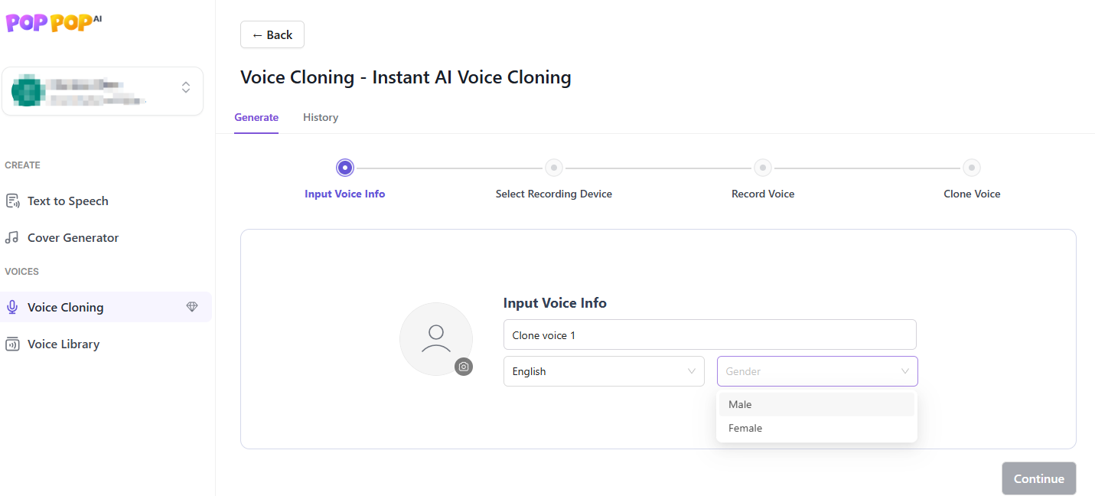Click the Cover Generator music note icon

(12, 238)
